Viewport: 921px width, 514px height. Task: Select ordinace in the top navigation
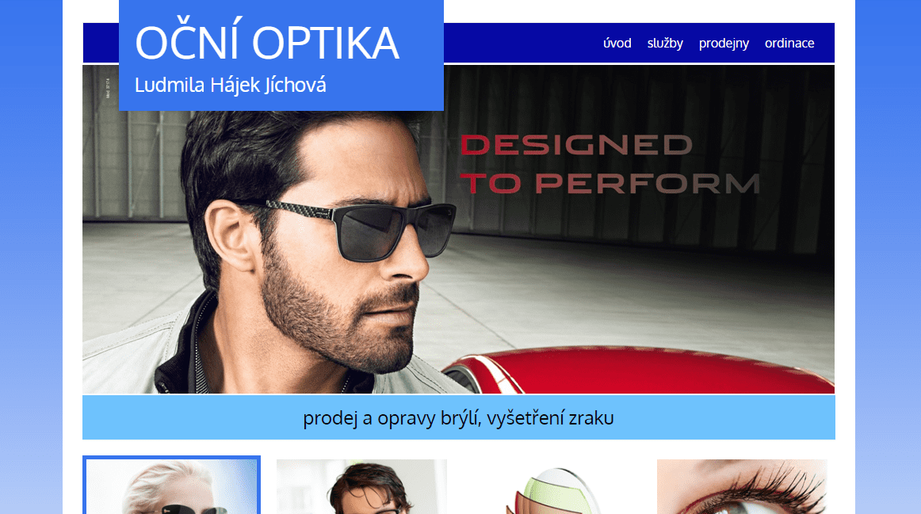(789, 43)
